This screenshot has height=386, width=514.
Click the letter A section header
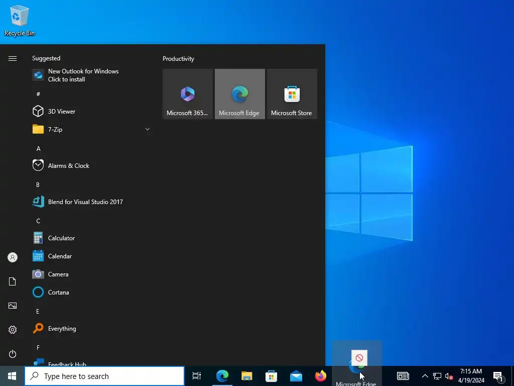38,149
